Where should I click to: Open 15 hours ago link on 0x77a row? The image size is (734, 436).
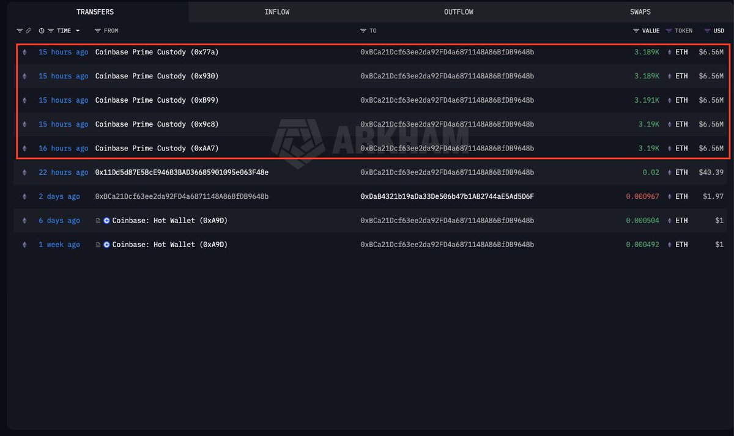tap(64, 53)
